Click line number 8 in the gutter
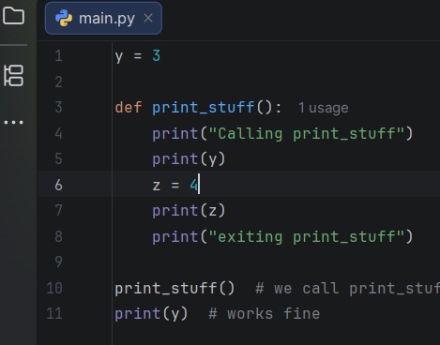The width and height of the screenshot is (440, 345). pyautogui.click(x=58, y=236)
